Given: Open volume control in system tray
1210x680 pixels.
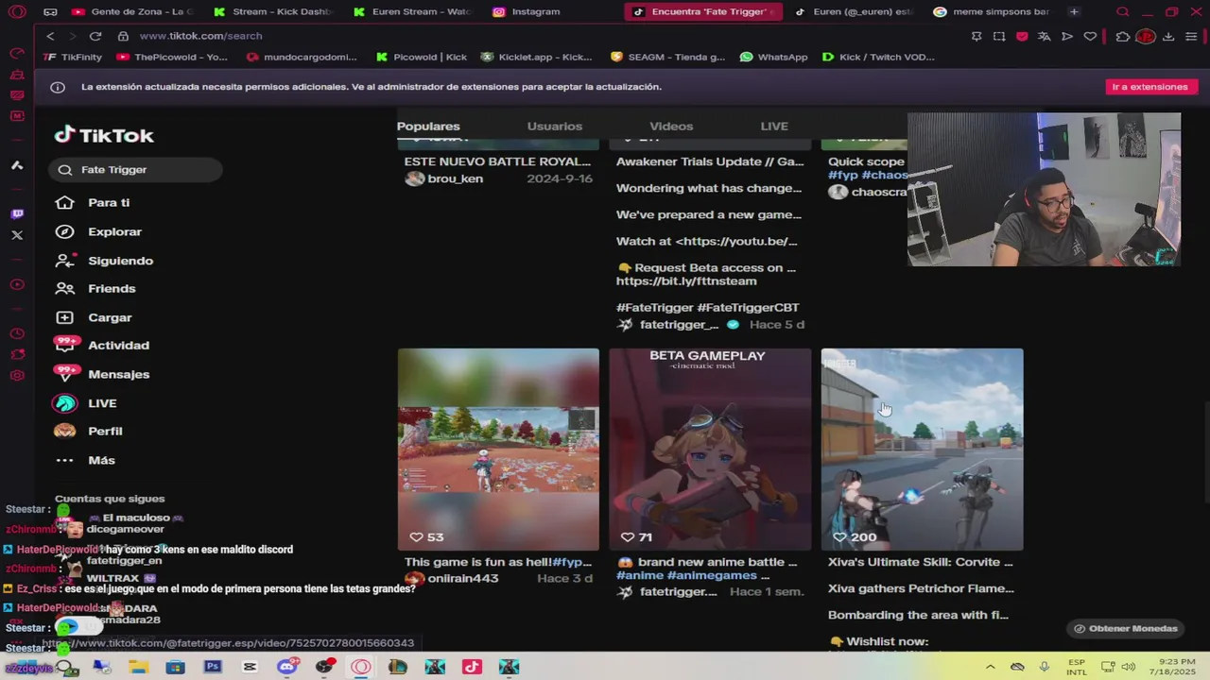Looking at the screenshot, I should [x=1129, y=667].
